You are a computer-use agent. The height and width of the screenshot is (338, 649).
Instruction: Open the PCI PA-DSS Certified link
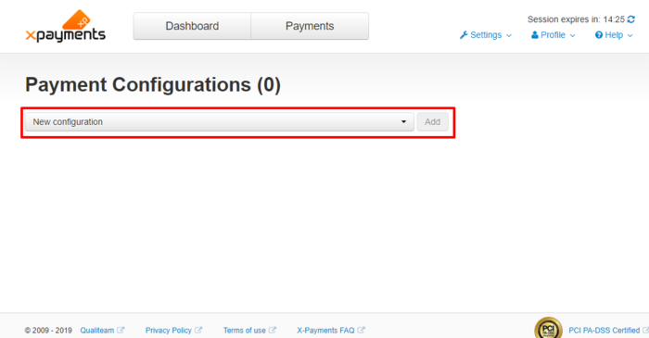pos(604,331)
